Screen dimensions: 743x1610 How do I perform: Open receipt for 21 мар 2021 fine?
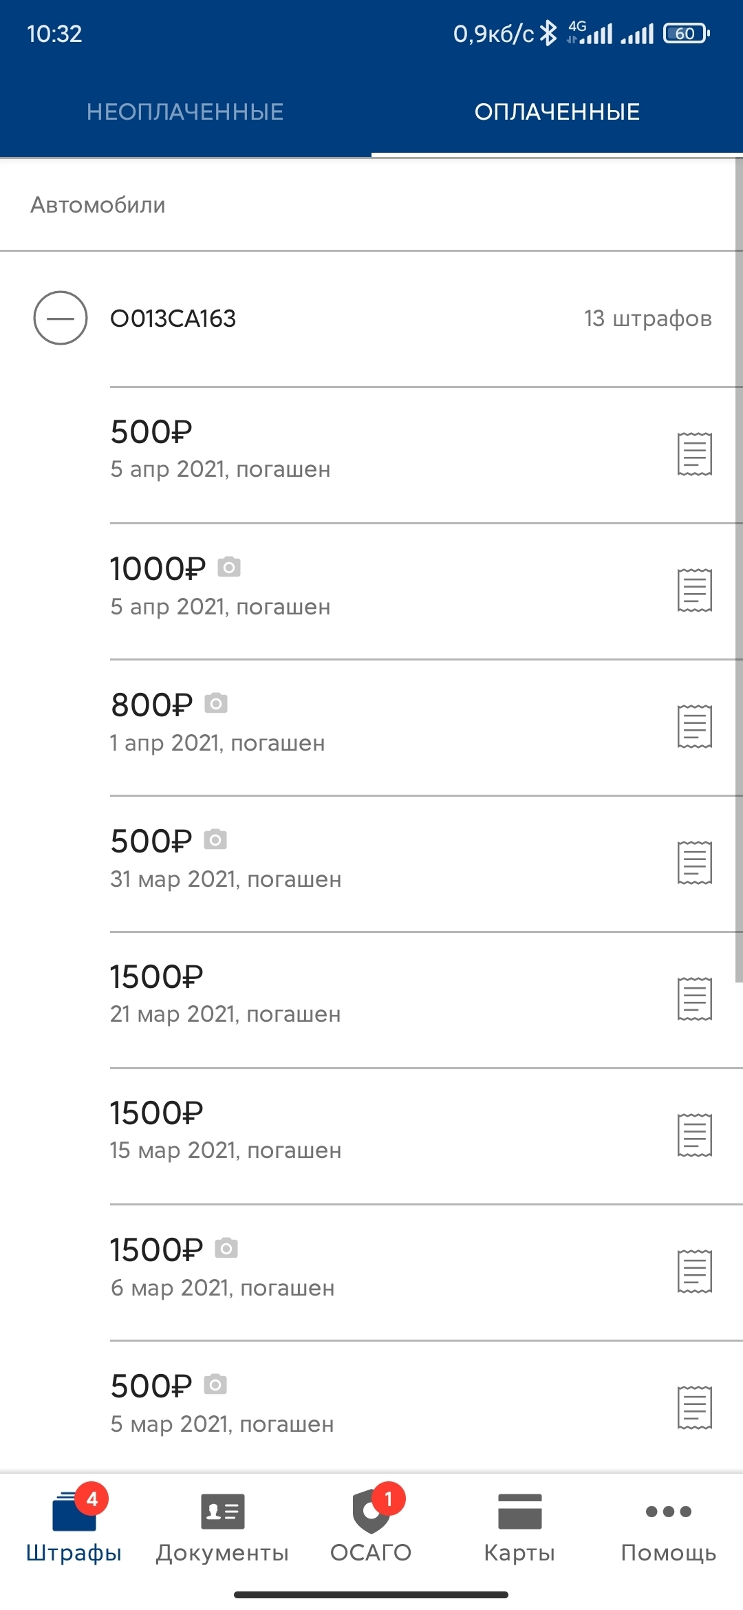point(694,998)
